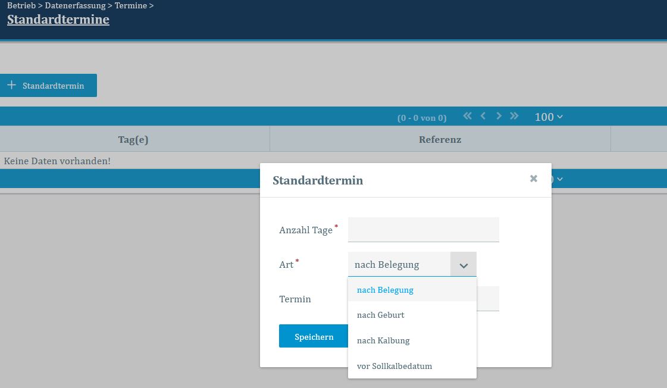The height and width of the screenshot is (388, 667).
Task: Go to the previous page of results
Action: point(483,116)
